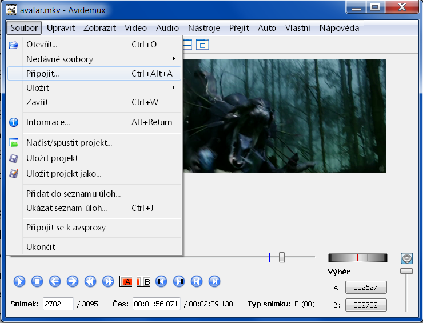The height and width of the screenshot is (323, 423).
Task: Click Ukončit to quit
Action: (x=94, y=246)
